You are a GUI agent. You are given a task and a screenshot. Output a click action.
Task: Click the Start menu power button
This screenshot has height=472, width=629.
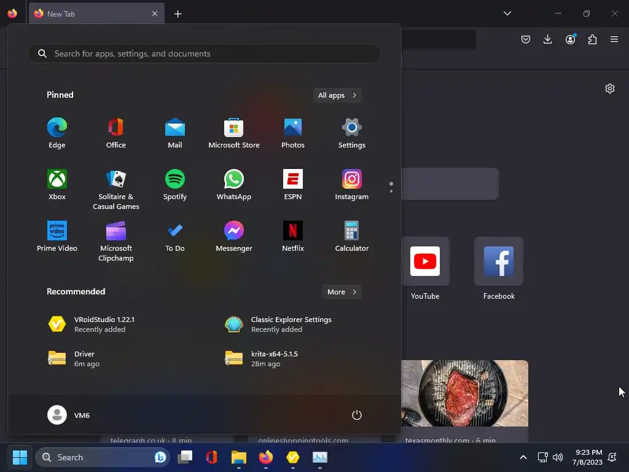357,415
